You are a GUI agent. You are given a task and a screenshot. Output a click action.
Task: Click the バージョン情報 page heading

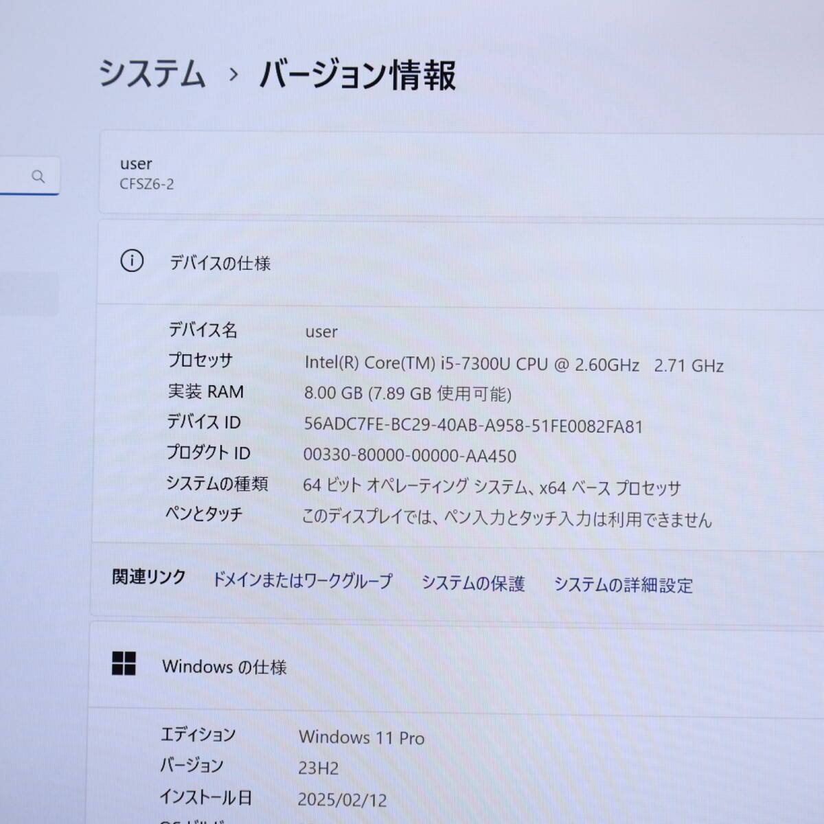click(357, 75)
